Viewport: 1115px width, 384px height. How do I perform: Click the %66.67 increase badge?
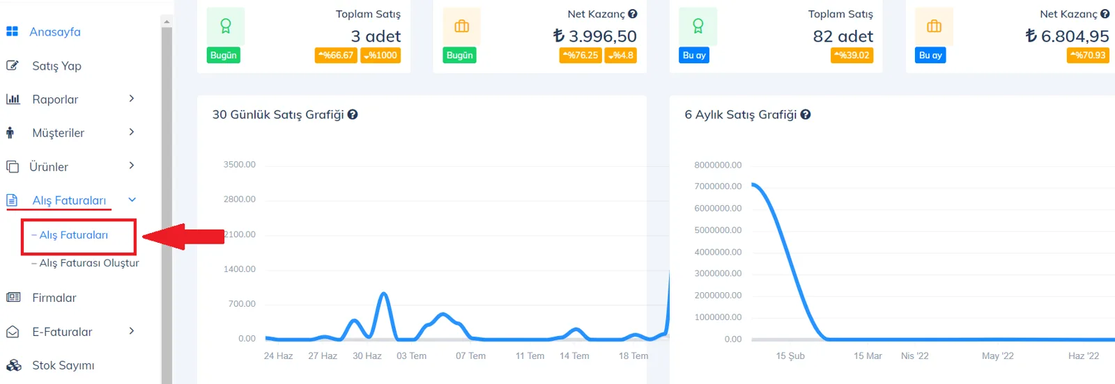point(336,56)
